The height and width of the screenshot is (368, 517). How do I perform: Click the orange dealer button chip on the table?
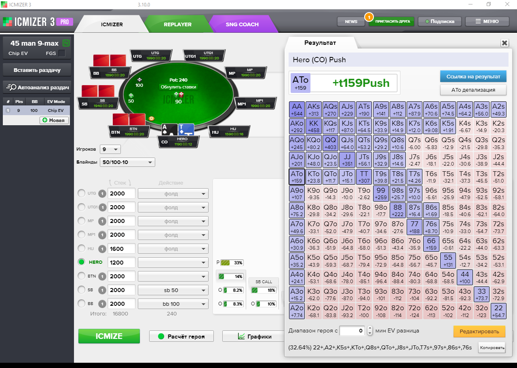(152, 118)
